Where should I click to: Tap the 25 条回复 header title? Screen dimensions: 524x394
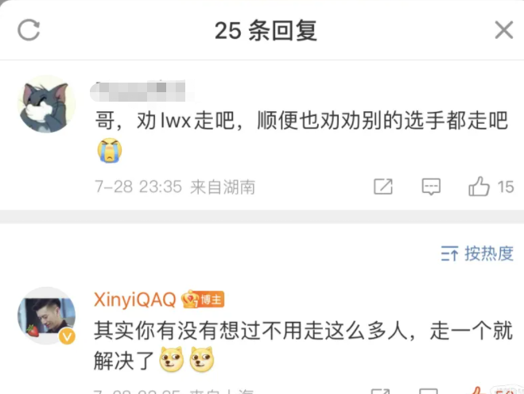[x=266, y=30]
